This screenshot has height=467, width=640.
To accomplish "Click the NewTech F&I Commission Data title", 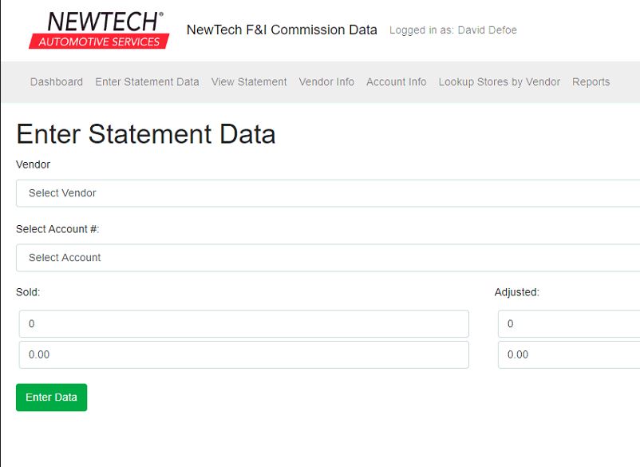I will (x=282, y=30).
